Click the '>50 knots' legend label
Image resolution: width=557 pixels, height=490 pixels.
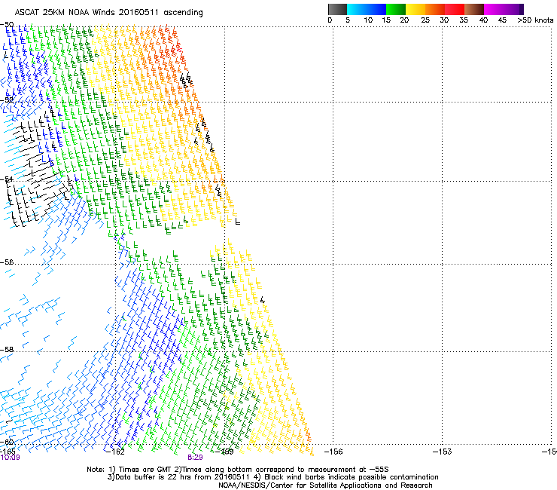click(535, 20)
